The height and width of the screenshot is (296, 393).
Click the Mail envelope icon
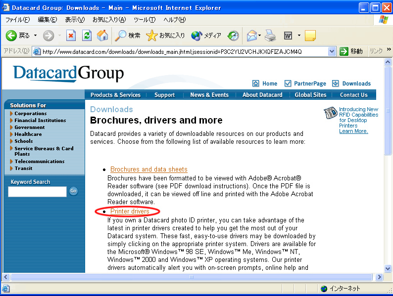pos(252,36)
